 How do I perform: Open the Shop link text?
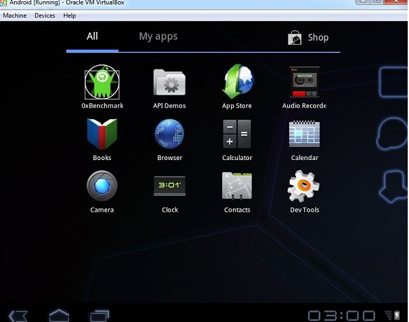[x=318, y=38]
